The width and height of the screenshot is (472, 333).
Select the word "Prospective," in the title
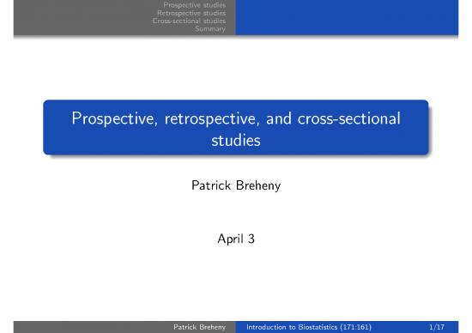click(114, 118)
